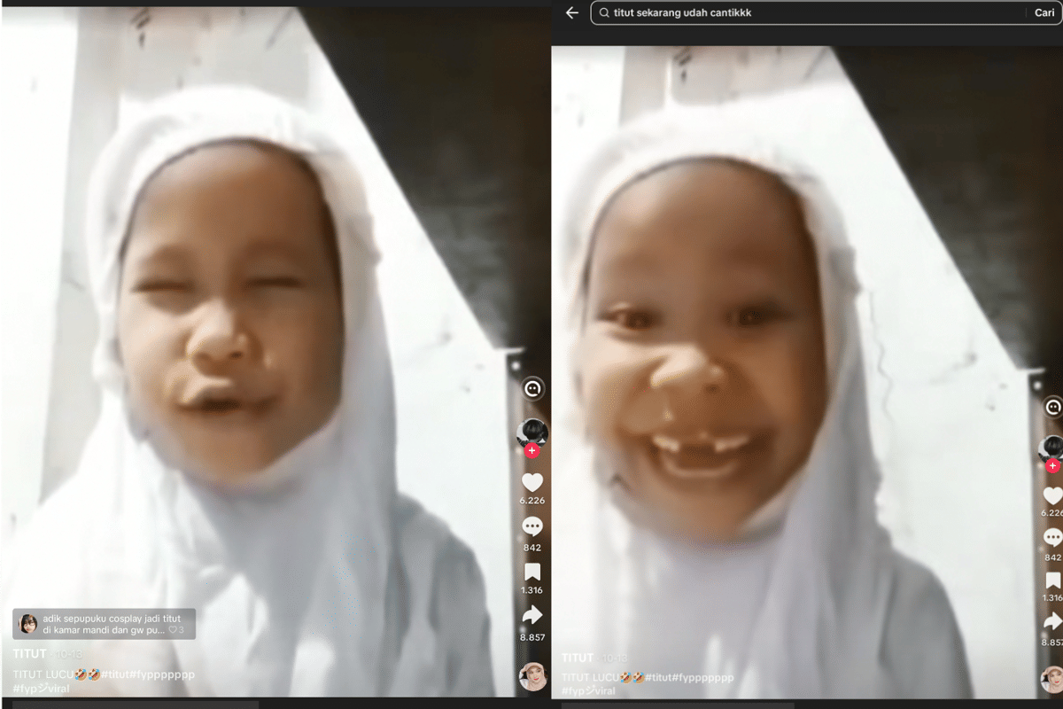1063x709 pixels.
Task: Share the video below the search bar
Action: 1052,622
